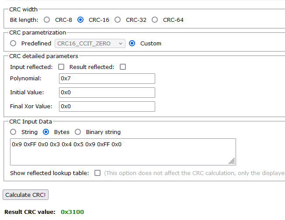This screenshot has width=285, height=220.
Task: Select the CRC-8 bit length option
Action: point(47,20)
